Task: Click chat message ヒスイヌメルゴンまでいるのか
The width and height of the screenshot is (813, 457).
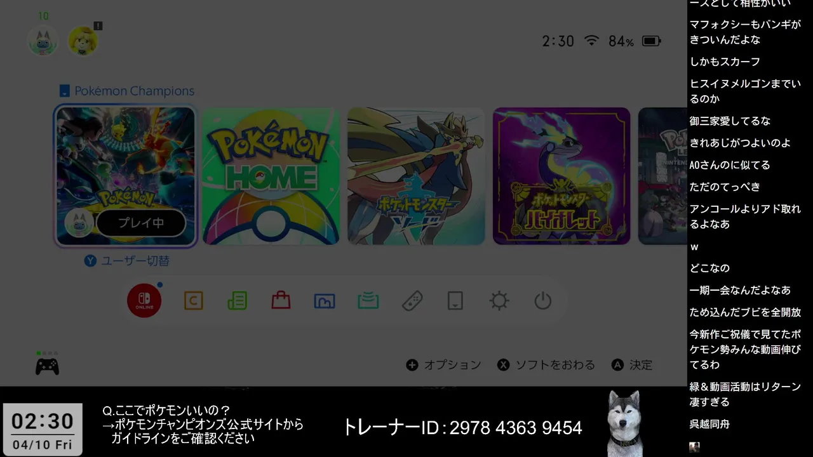Action: (x=745, y=91)
